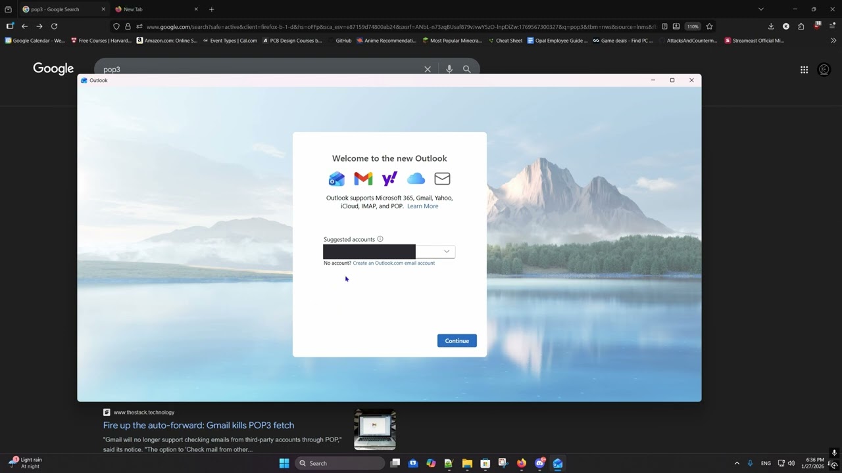Click the Yahoo icon in welcome dialog

(389, 179)
